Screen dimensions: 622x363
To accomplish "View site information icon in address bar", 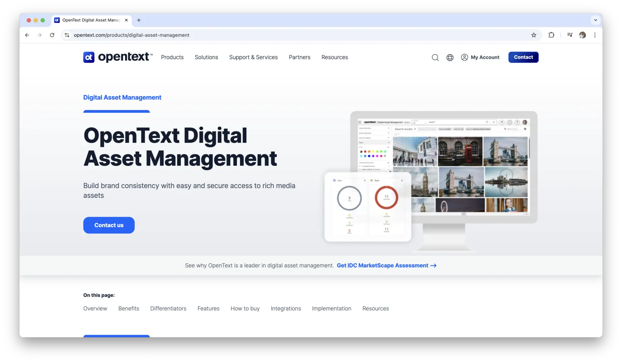I will click(x=67, y=35).
